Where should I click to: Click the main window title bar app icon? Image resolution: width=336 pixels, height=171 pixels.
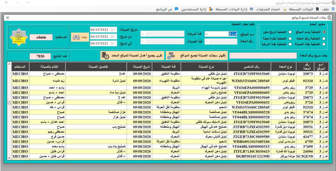333,3
